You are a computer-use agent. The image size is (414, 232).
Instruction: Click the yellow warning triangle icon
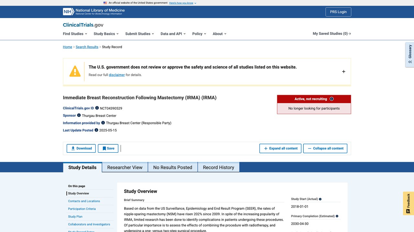pos(75,71)
